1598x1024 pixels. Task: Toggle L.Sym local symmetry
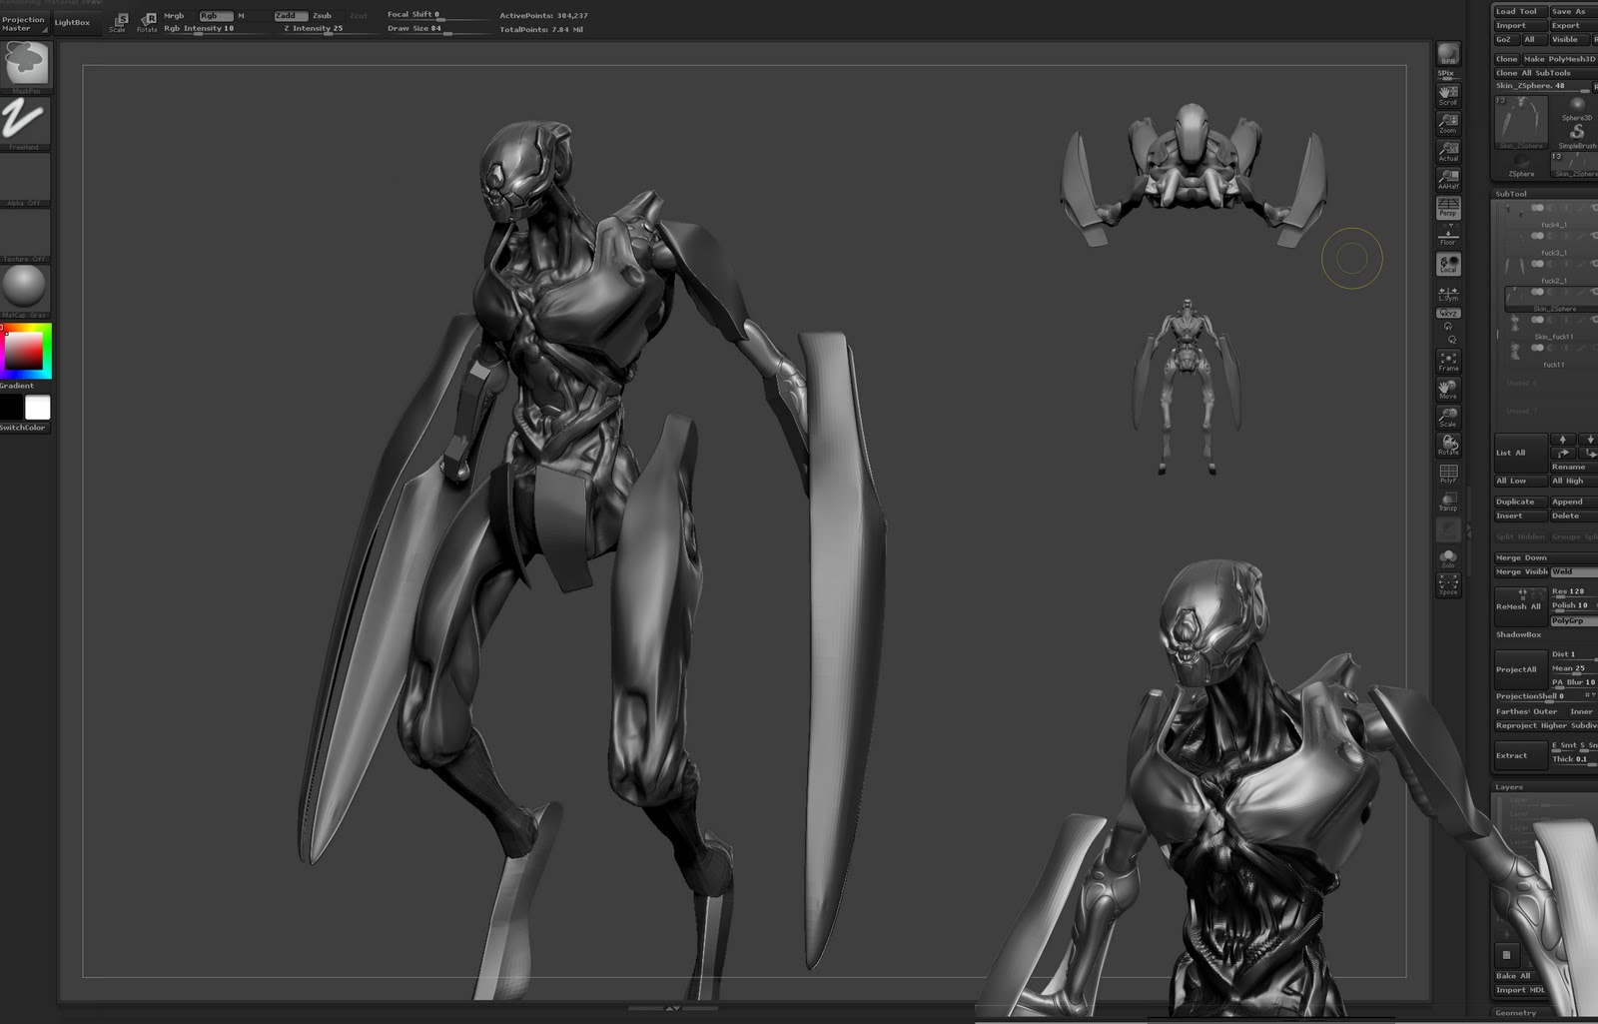coord(1448,294)
